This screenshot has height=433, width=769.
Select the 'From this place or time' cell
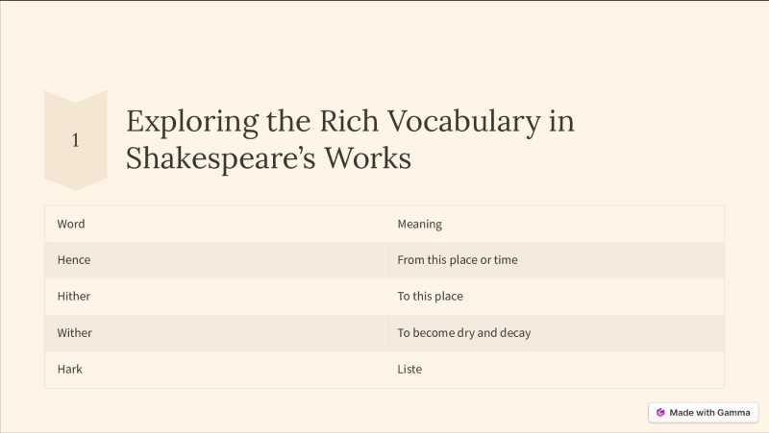(x=555, y=260)
